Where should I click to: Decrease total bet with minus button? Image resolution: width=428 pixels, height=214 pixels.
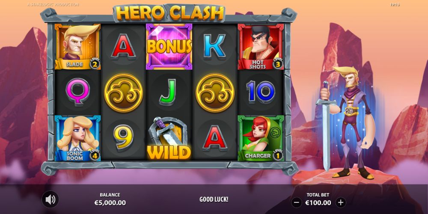tap(297, 202)
